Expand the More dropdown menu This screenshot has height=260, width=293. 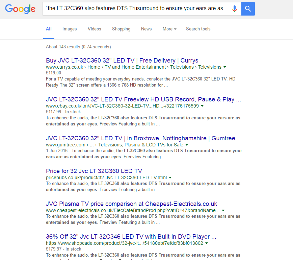[x=169, y=29]
